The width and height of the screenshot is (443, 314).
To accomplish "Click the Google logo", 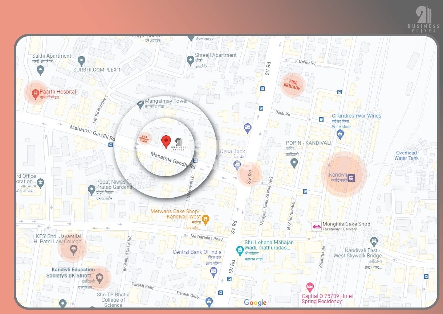I will (x=256, y=302).
